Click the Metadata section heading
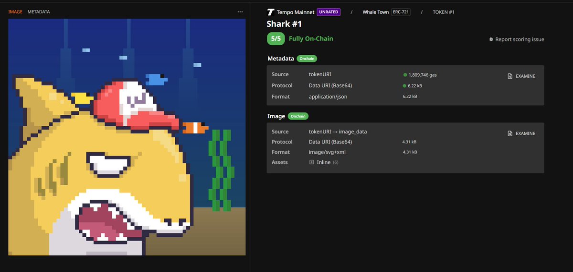The height and width of the screenshot is (272, 573). [280, 59]
